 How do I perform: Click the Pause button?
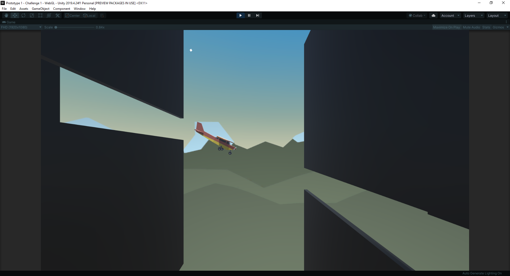pos(249,15)
